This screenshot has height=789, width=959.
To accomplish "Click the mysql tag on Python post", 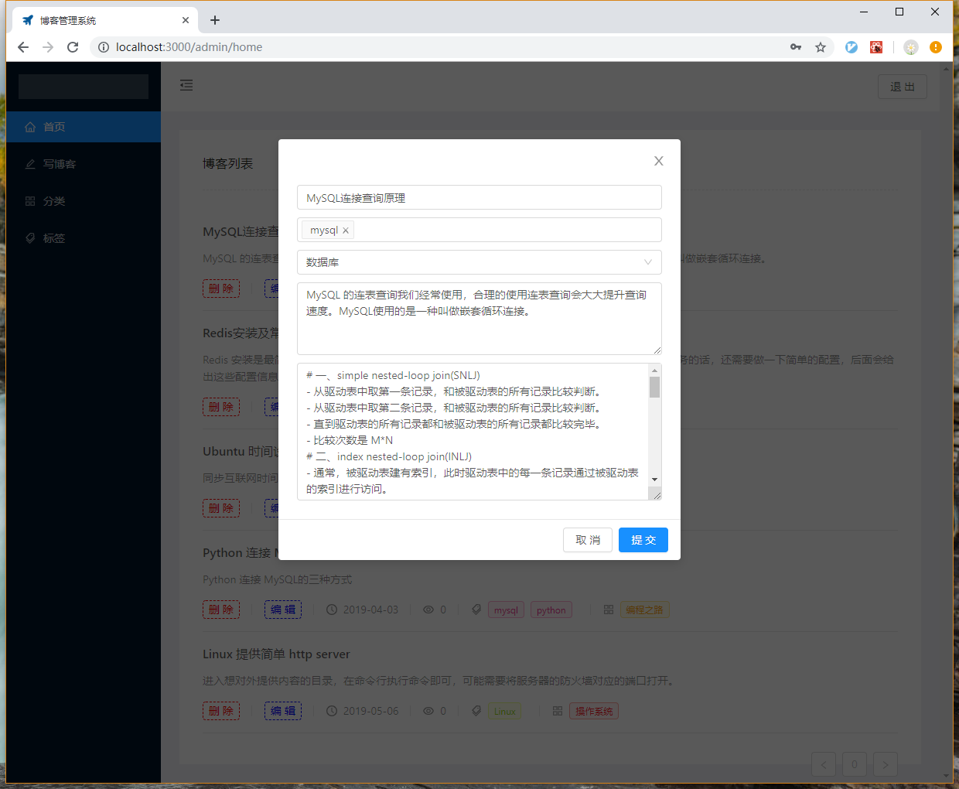I will point(506,610).
